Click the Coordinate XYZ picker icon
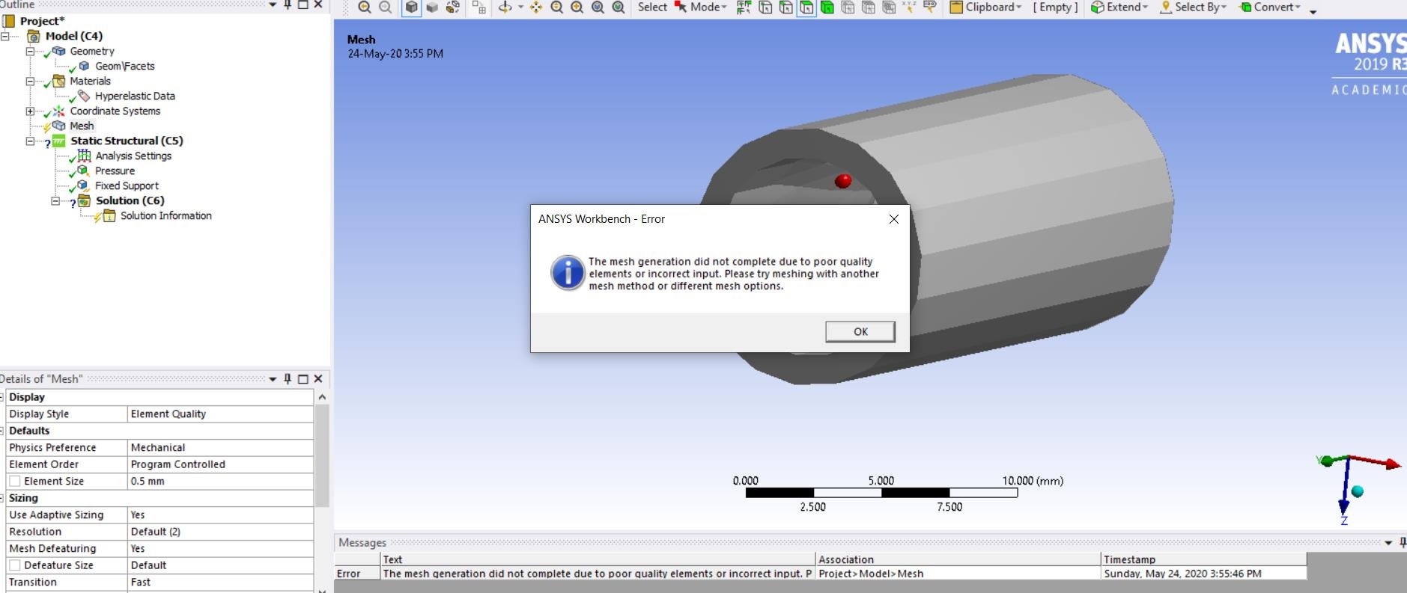 909,7
